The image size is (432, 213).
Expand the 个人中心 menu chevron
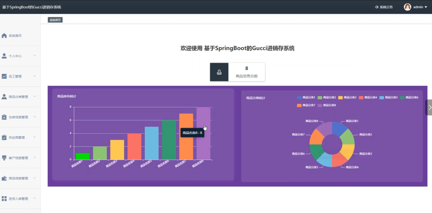[35, 56]
